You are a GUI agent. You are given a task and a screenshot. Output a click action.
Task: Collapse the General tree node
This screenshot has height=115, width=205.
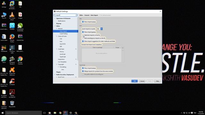[x=57, y=28]
